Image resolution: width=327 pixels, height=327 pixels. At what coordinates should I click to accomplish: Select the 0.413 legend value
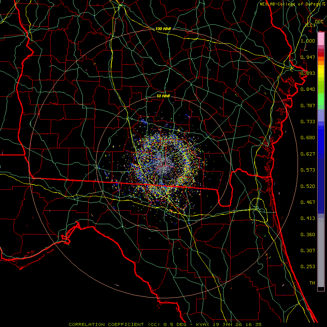click(x=308, y=218)
